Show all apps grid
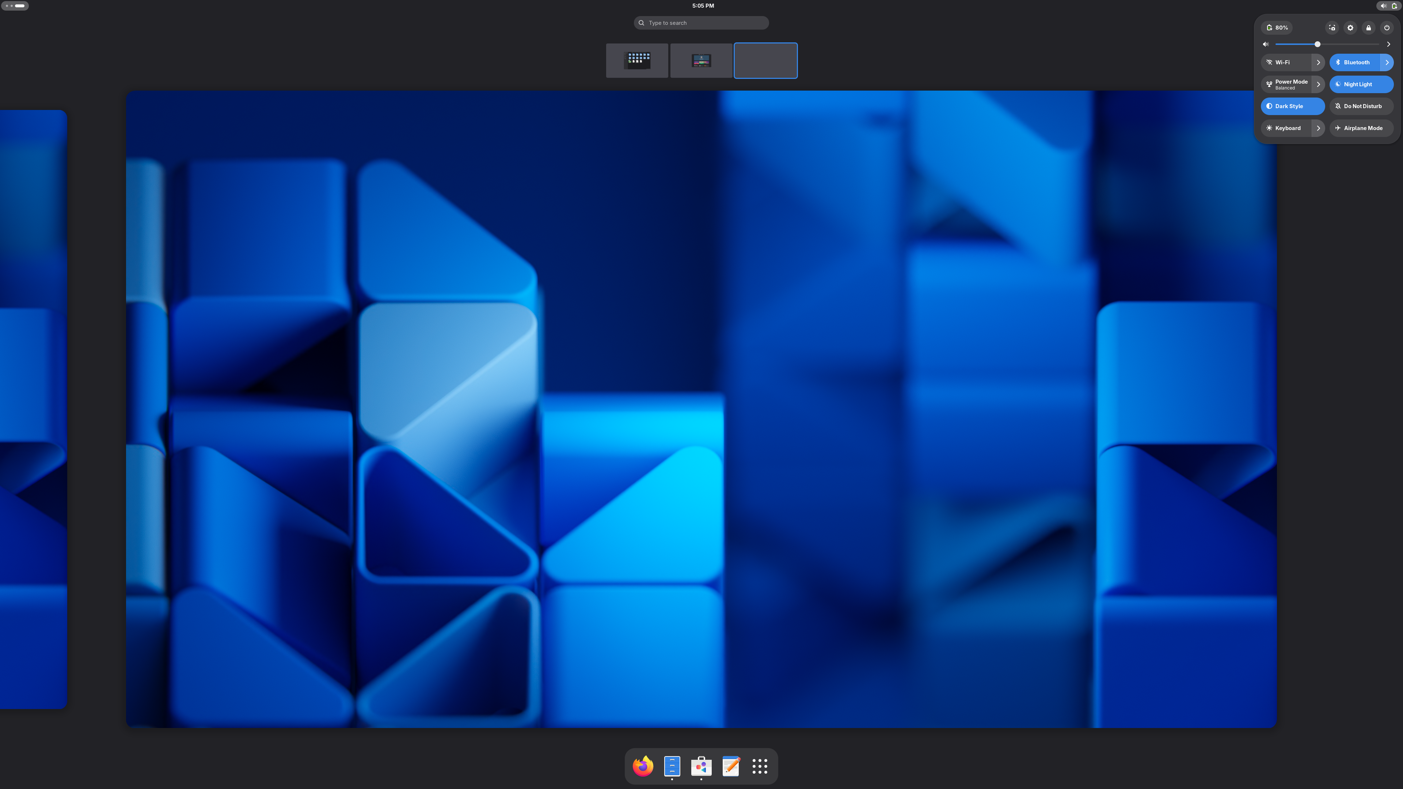 [760, 766]
